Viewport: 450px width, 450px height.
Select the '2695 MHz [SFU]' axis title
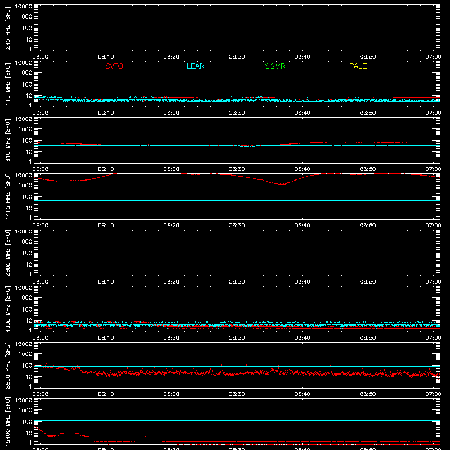click(x=8, y=253)
